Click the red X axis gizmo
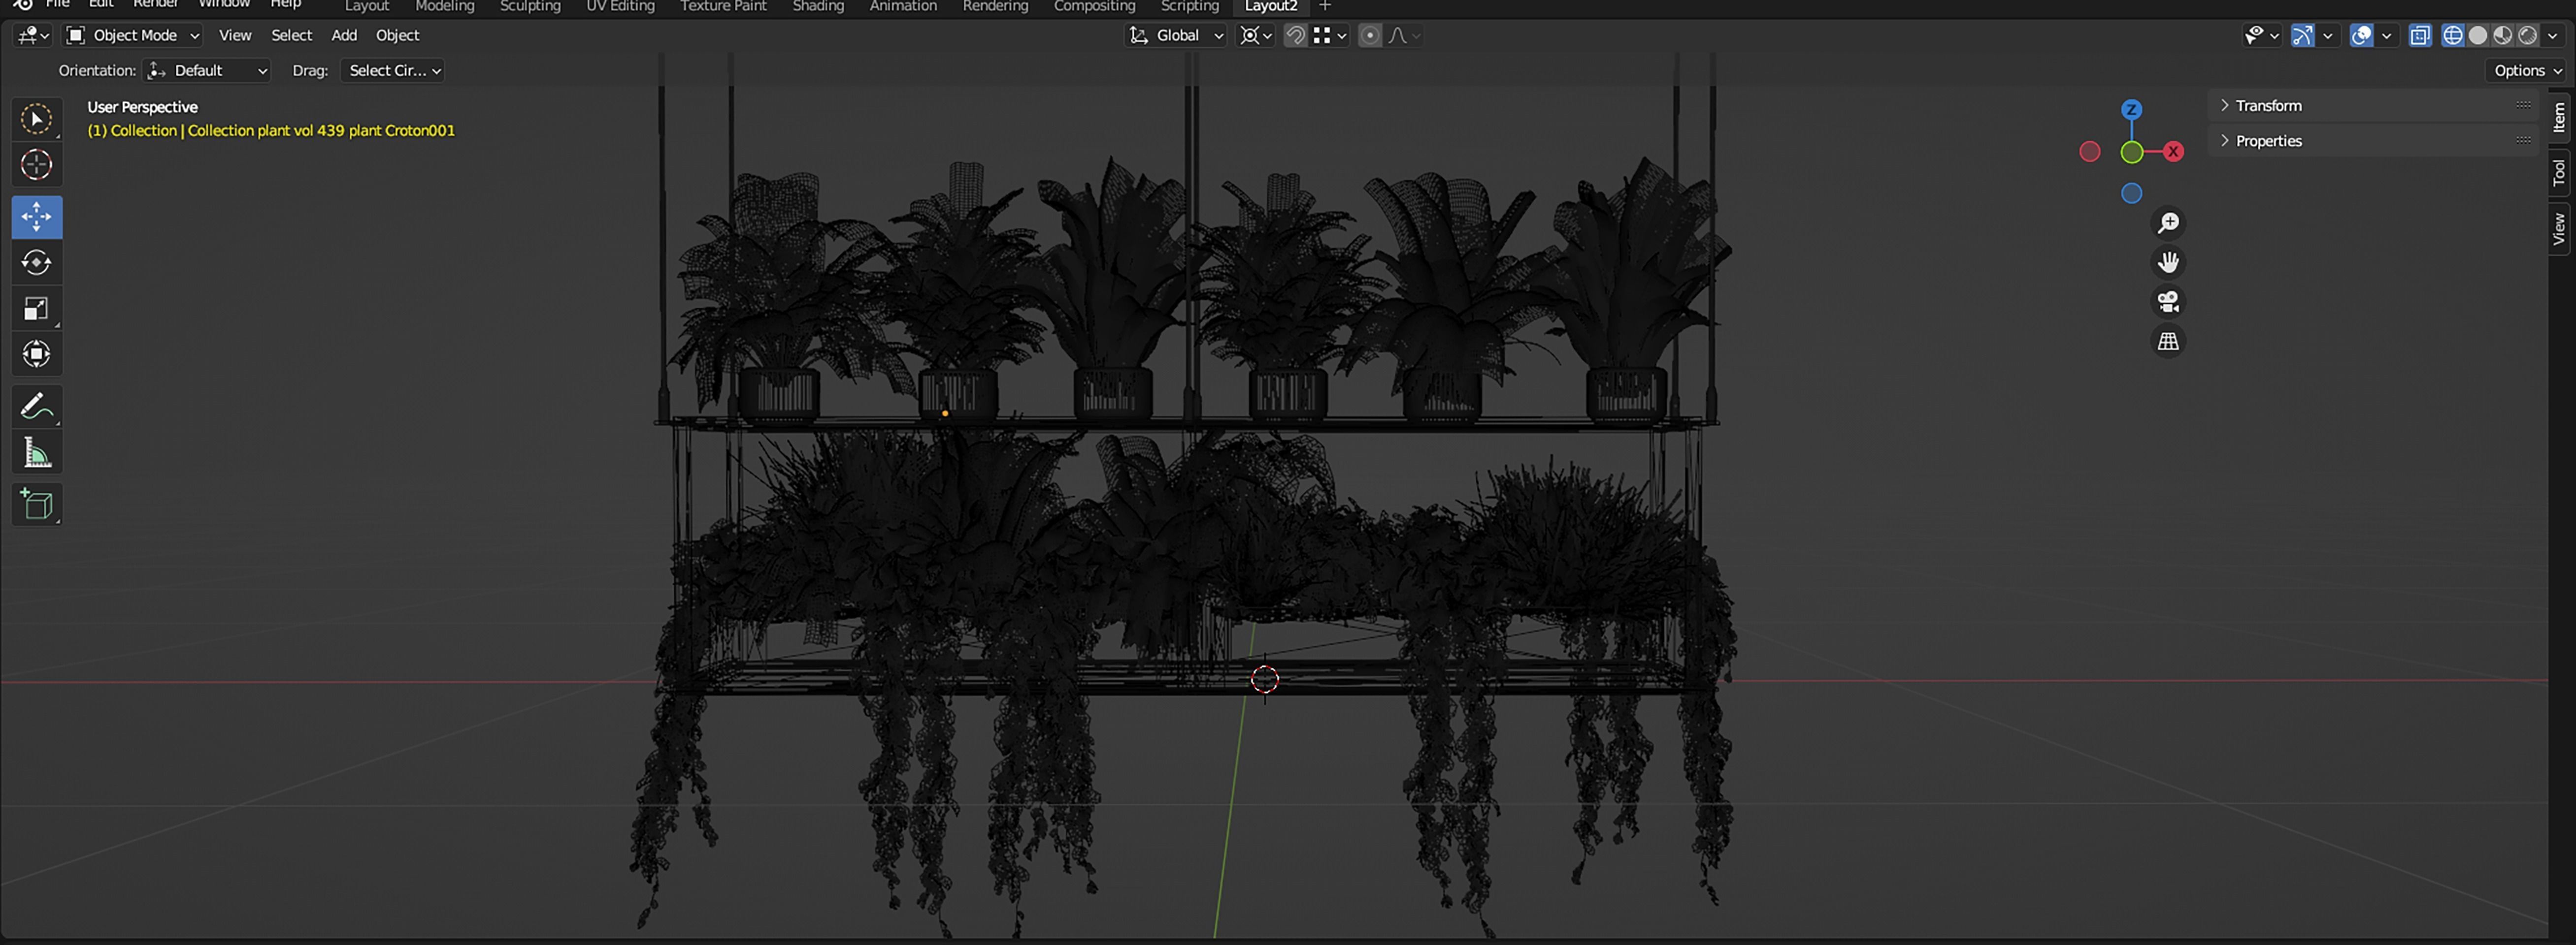 (x=2173, y=152)
